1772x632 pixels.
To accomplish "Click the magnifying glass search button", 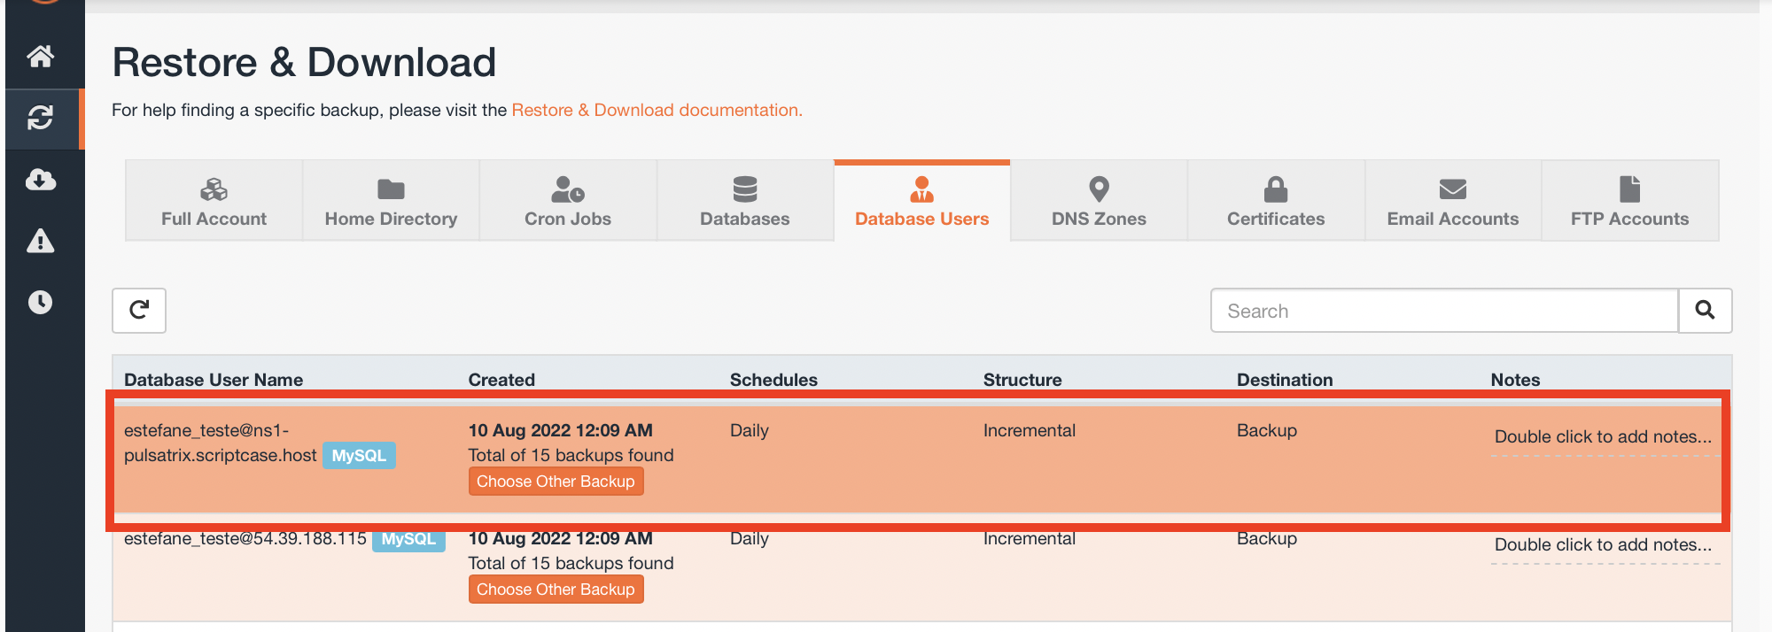I will 1705,311.
